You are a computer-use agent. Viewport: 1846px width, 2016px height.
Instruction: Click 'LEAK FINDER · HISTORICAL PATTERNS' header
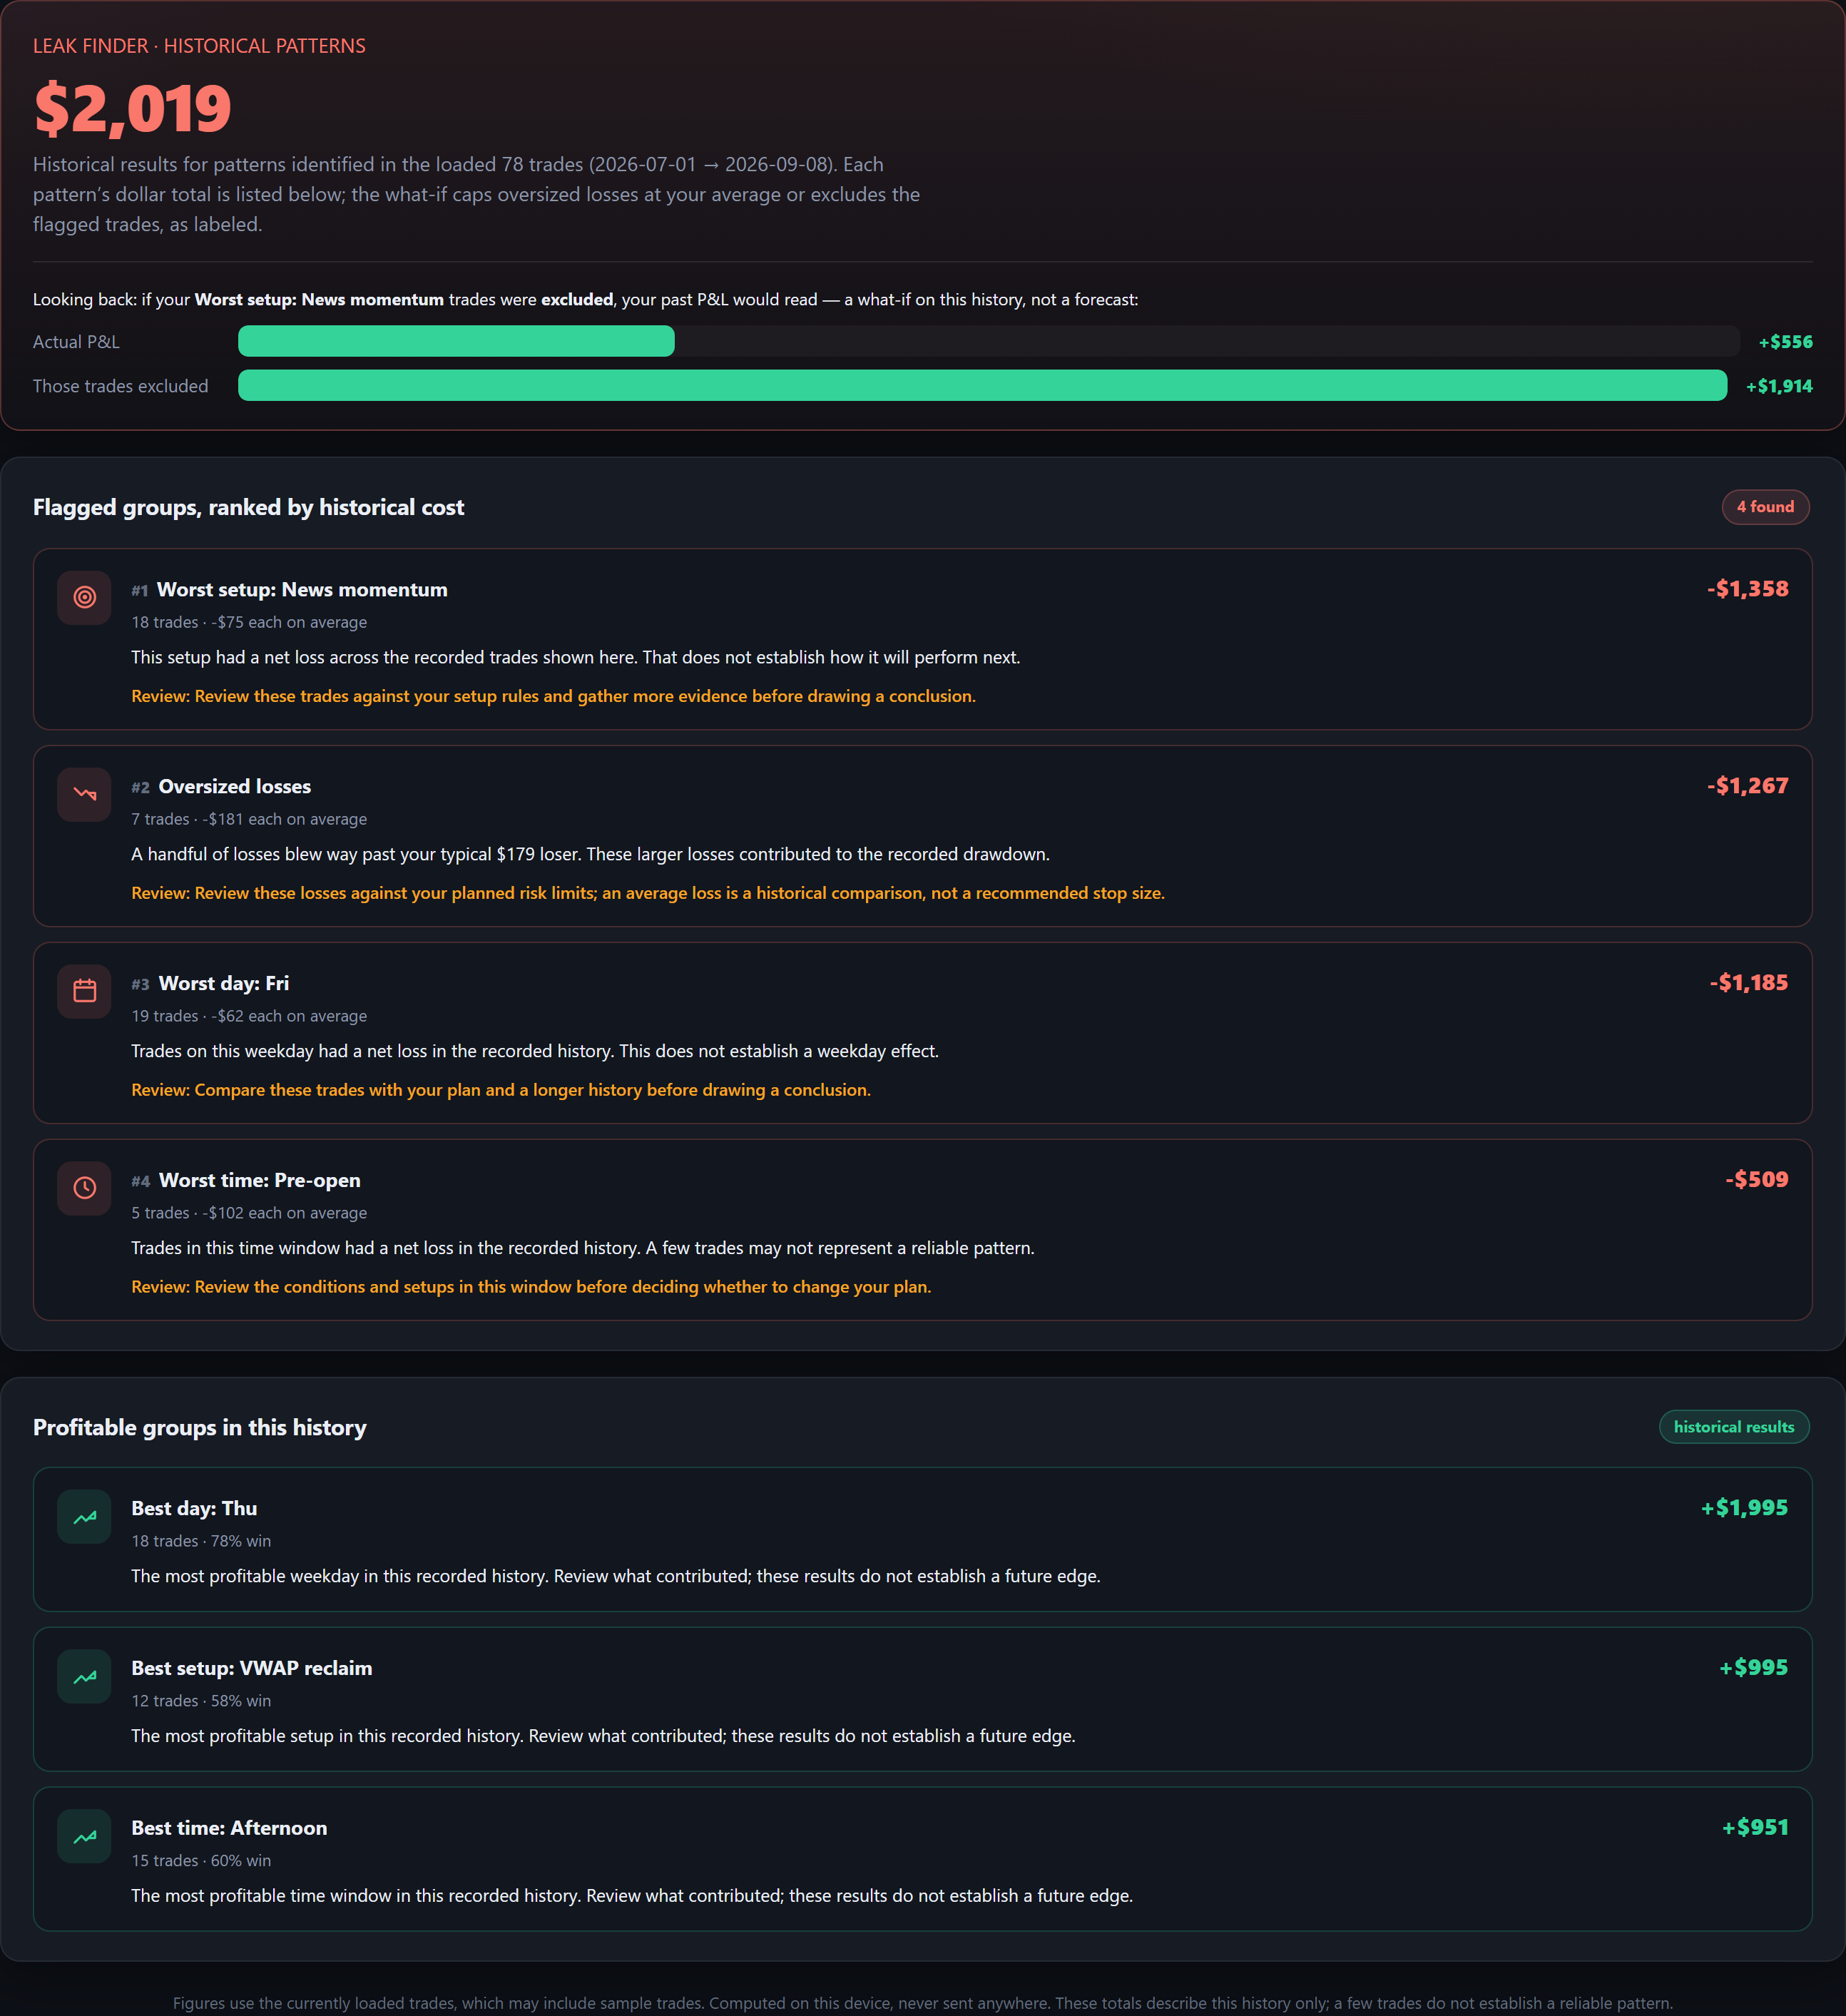click(x=199, y=46)
